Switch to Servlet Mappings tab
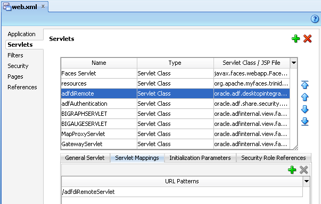This screenshot has height=204, width=321. (137, 158)
